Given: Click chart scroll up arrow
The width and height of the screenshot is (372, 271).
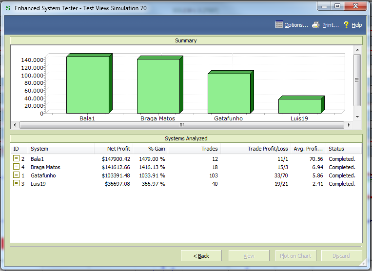Looking at the screenshot, I should tap(357, 50).
